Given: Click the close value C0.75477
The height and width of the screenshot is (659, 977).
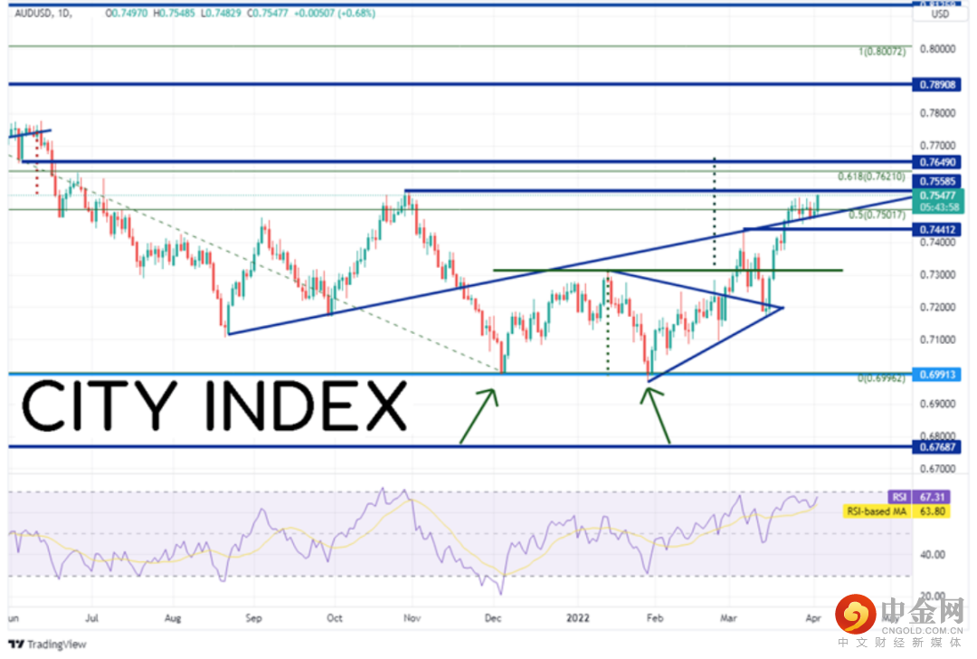Looking at the screenshot, I should (x=267, y=13).
